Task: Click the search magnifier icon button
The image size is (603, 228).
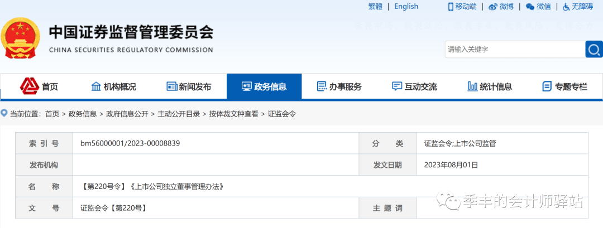Action: (594, 49)
